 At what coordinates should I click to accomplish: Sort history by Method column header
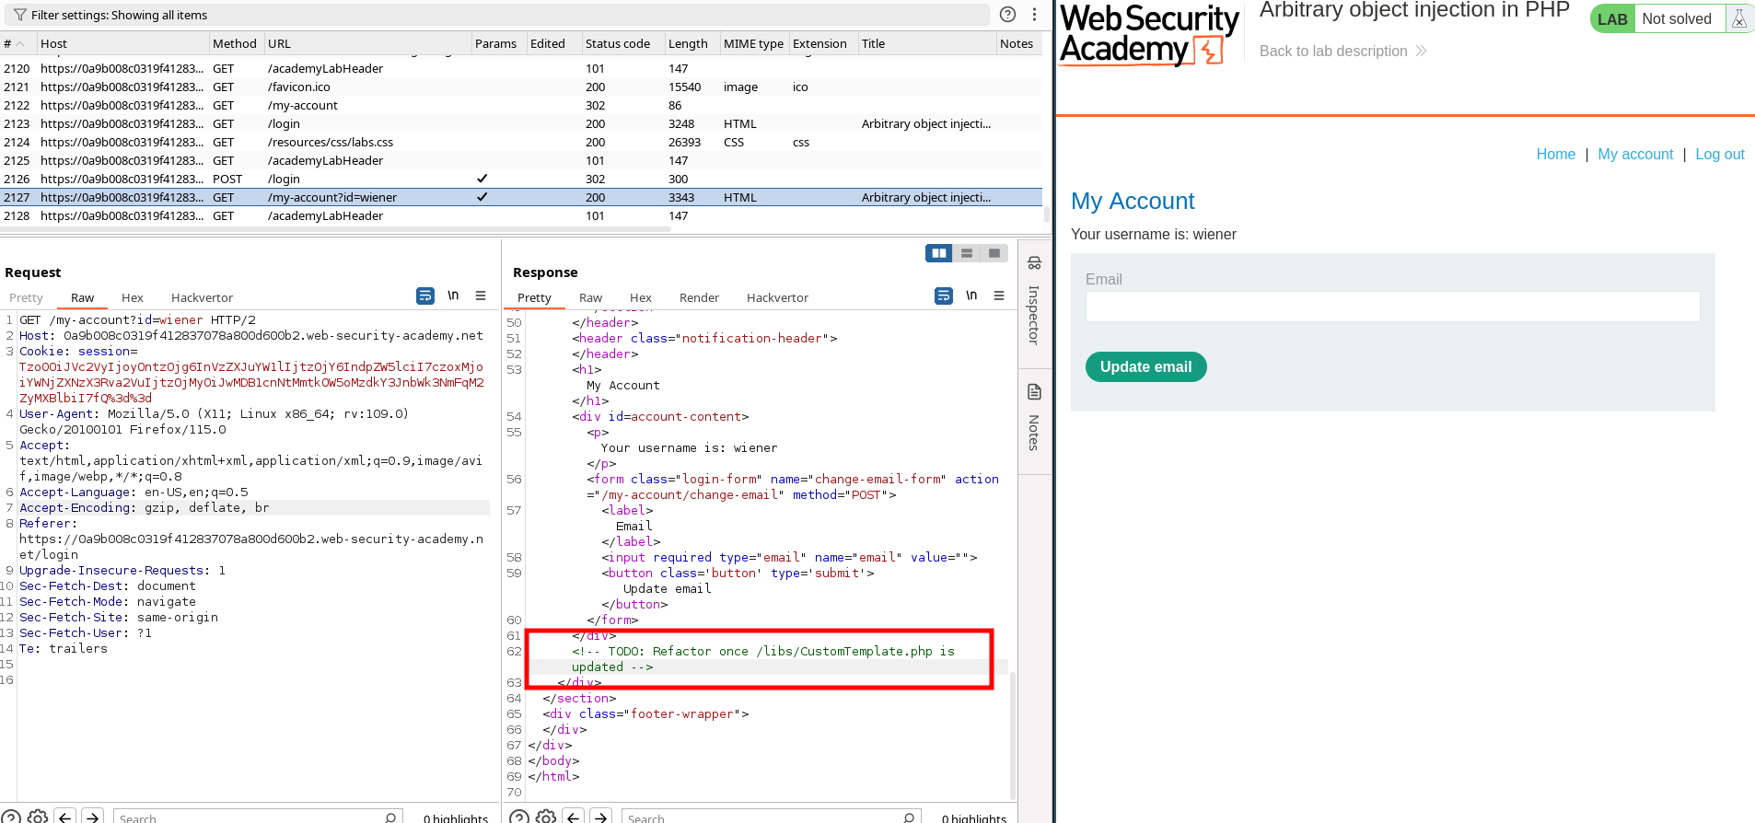(236, 43)
